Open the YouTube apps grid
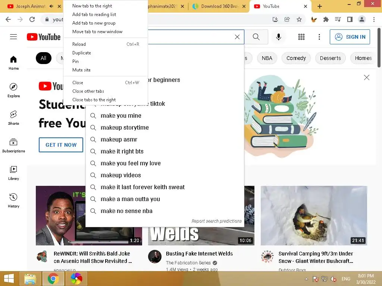The image size is (382, 286). [x=301, y=37]
